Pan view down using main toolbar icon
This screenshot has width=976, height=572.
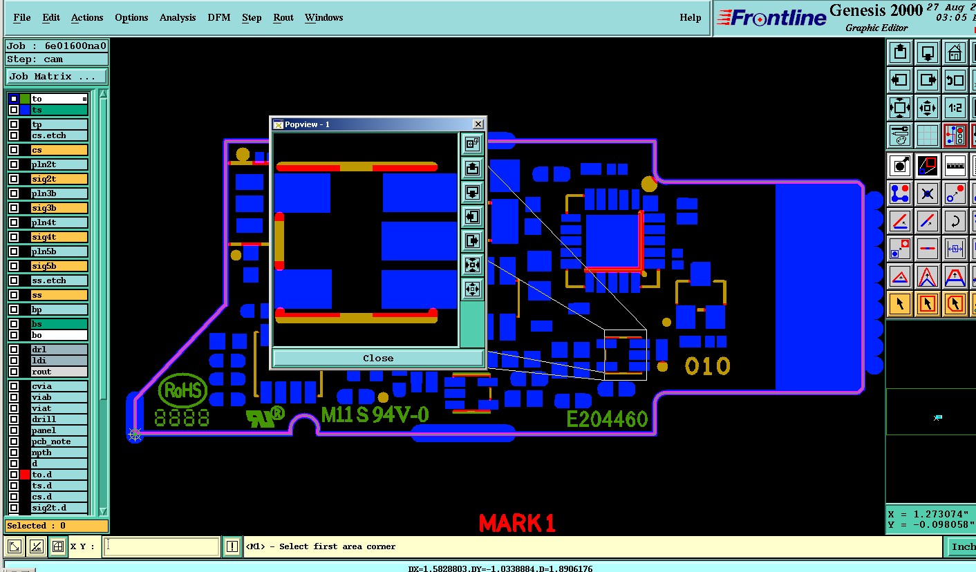928,53
